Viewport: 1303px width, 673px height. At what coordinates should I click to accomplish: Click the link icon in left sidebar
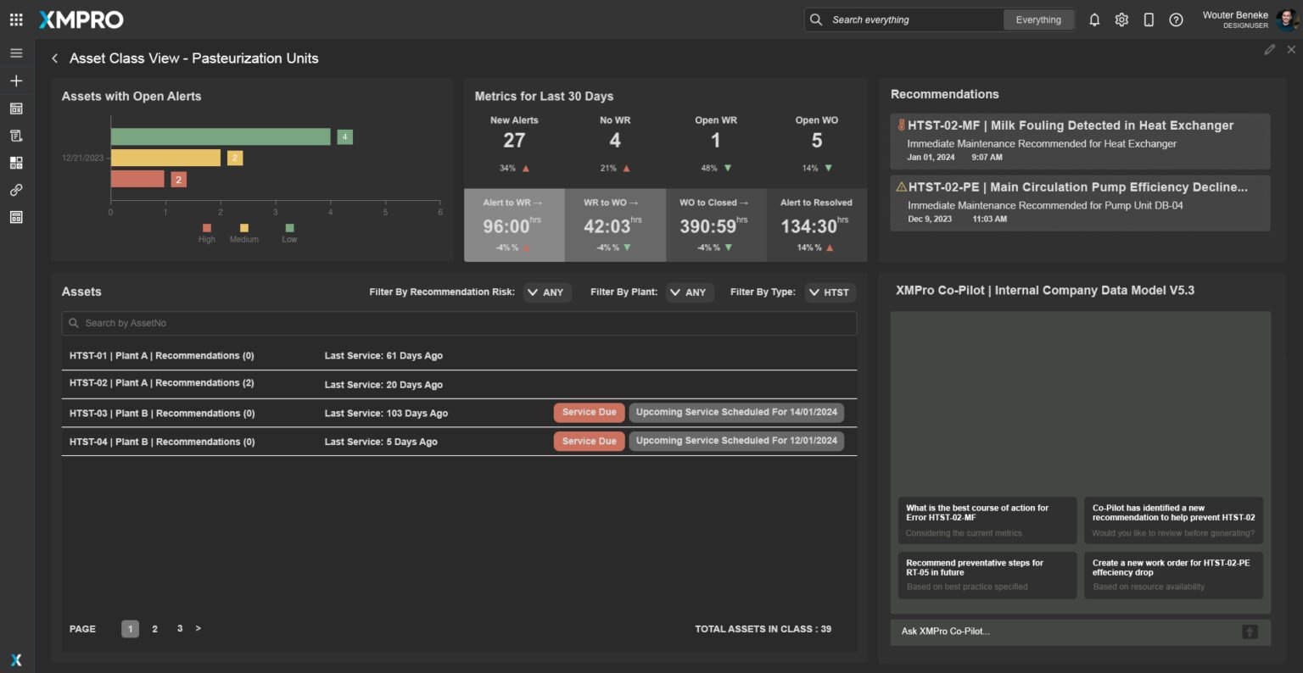point(16,190)
